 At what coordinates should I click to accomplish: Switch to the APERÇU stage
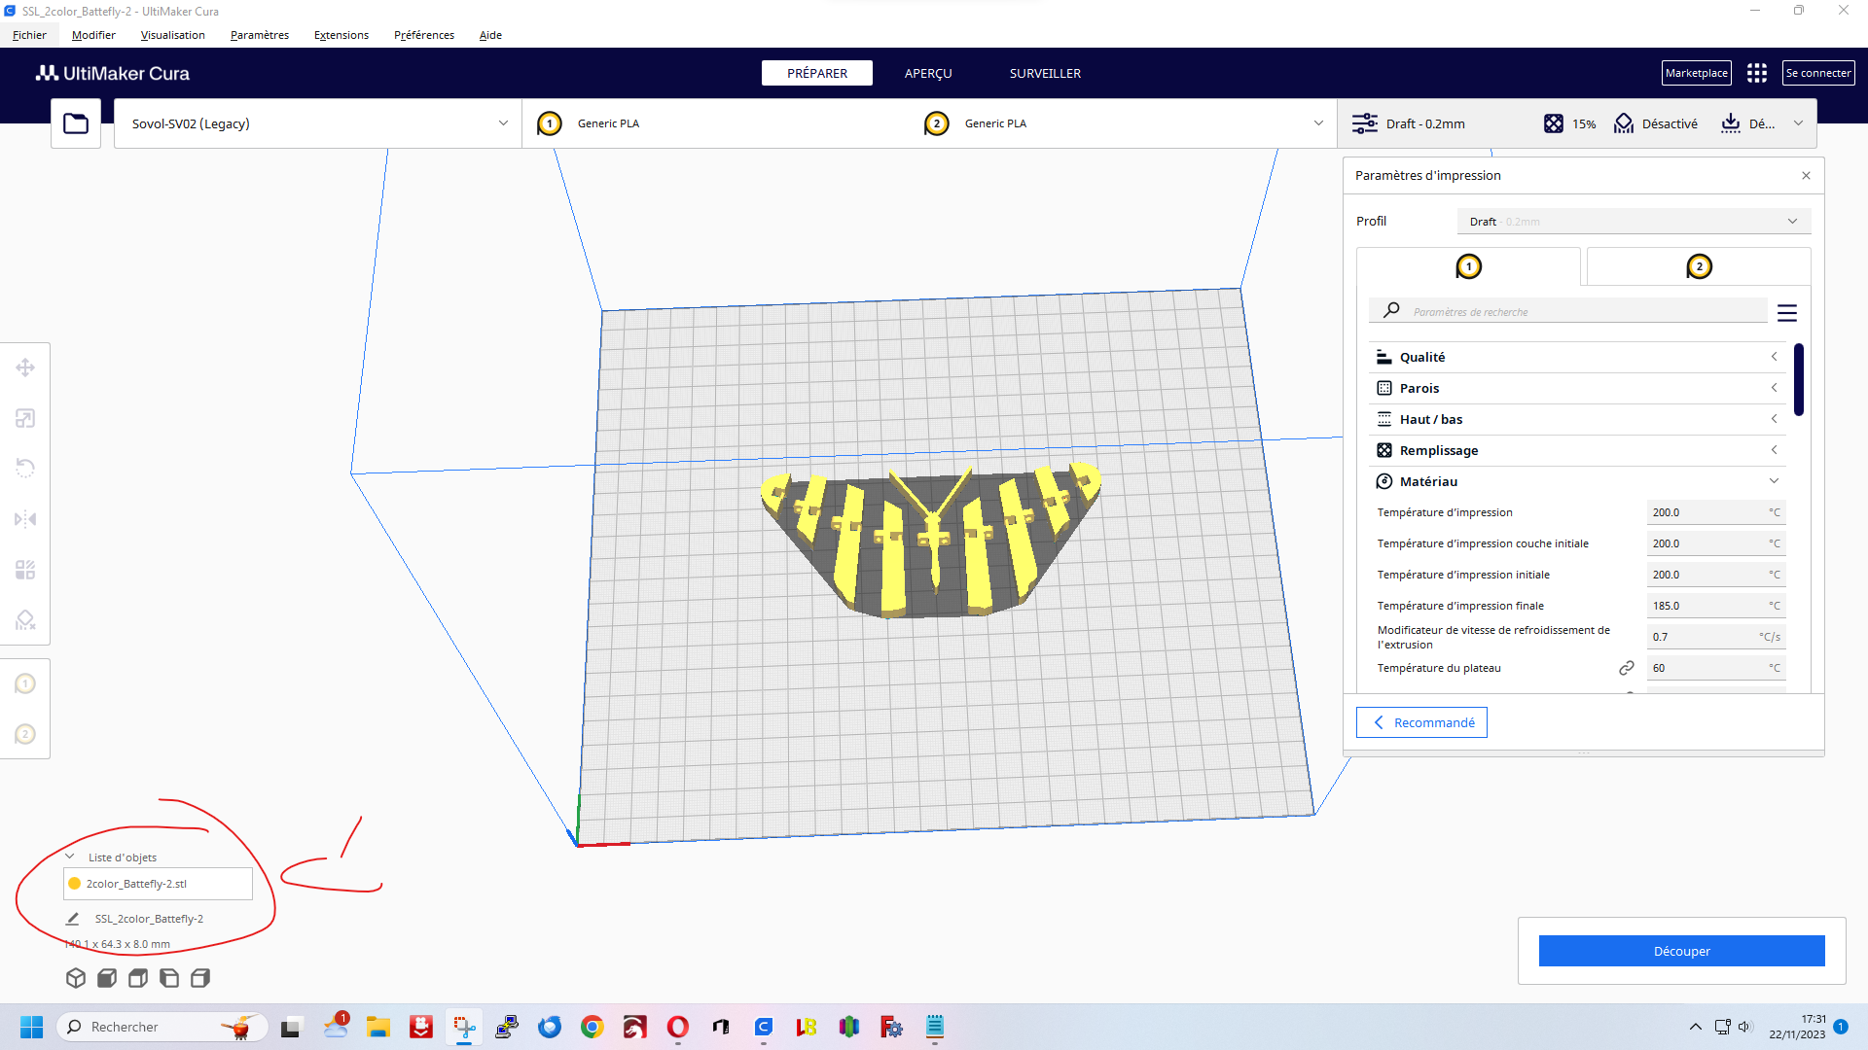coord(927,73)
